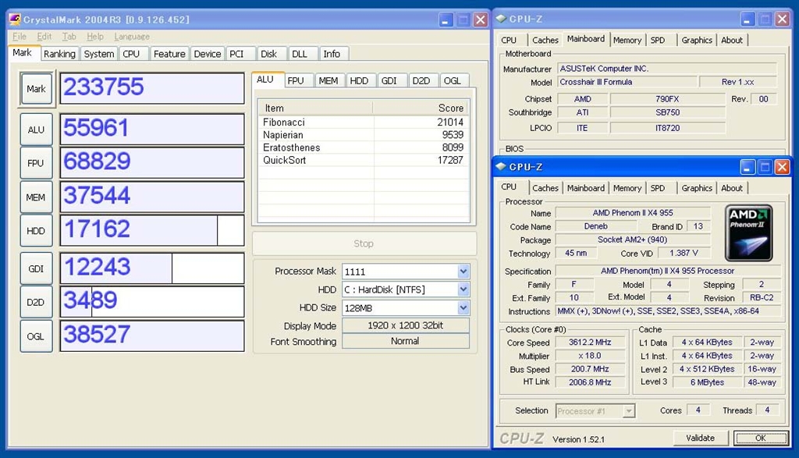Click the Validate button in CPU-Z
Viewport: 799px width, 458px height.
pyautogui.click(x=700, y=438)
